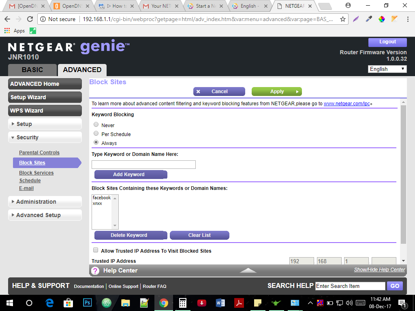415x311 pixels.
Task: Switch to the BASIC tab
Action: (32, 70)
